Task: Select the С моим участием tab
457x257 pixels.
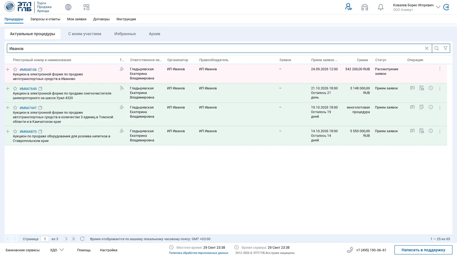Action: pyautogui.click(x=85, y=34)
